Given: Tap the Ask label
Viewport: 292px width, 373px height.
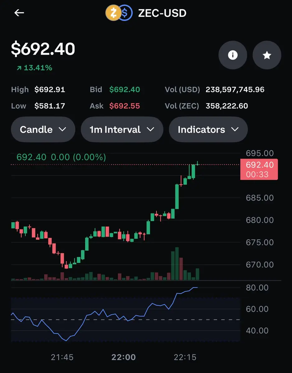Looking at the screenshot, I should tap(97, 106).
